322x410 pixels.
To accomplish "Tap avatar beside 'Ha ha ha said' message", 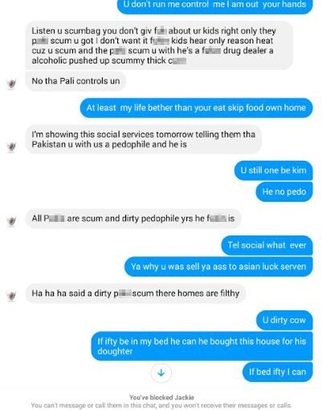I will (11, 296).
